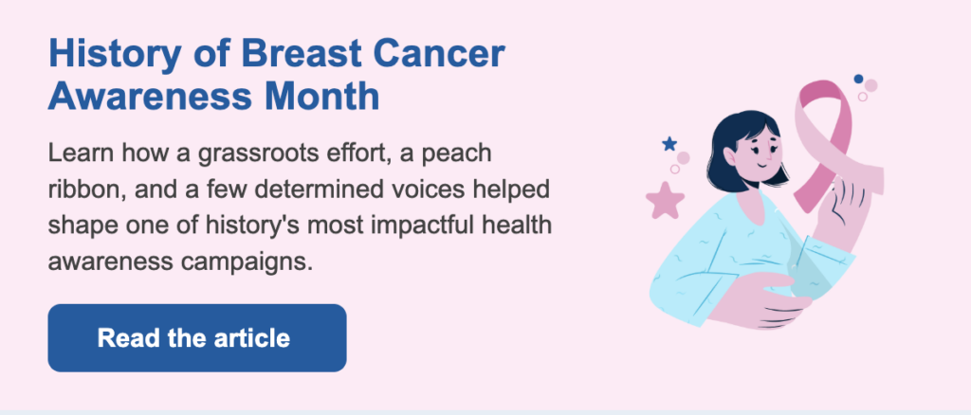This screenshot has height=415, width=971.
Task: Click the outlined circle near ribbon top
Action: pyautogui.click(x=862, y=96)
